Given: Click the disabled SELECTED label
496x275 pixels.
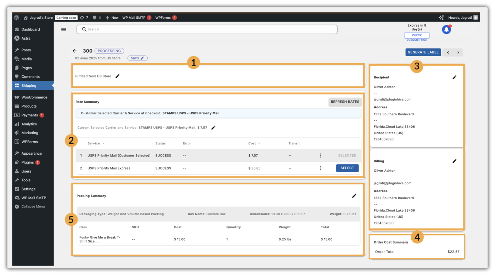Looking at the screenshot, I should (x=347, y=156).
